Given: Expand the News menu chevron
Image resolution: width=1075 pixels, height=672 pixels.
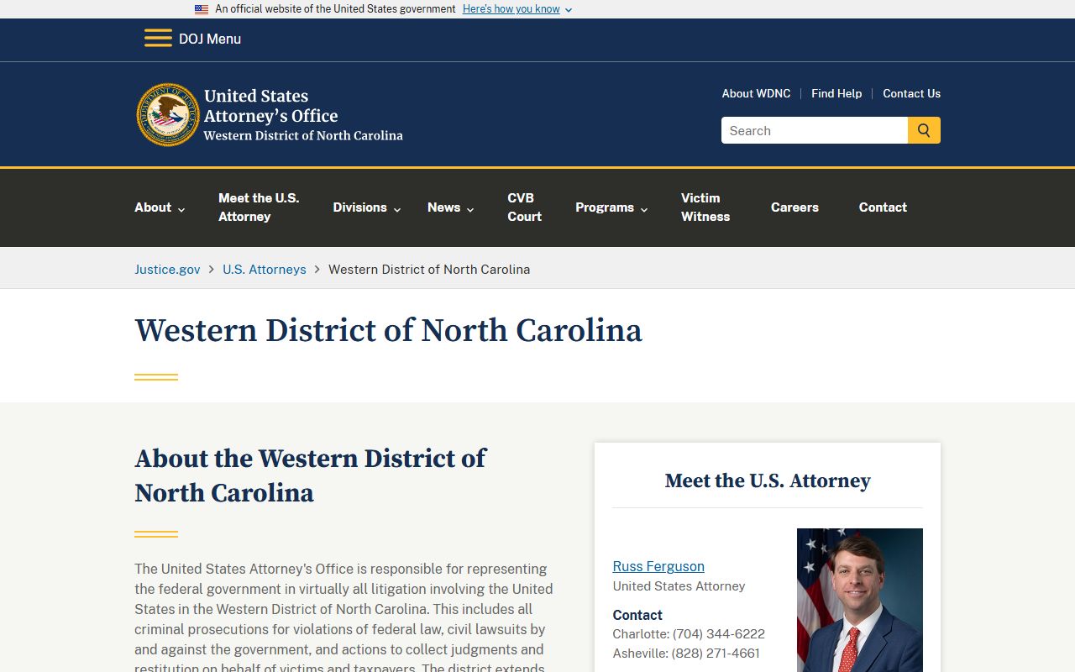Looking at the screenshot, I should (x=470, y=209).
